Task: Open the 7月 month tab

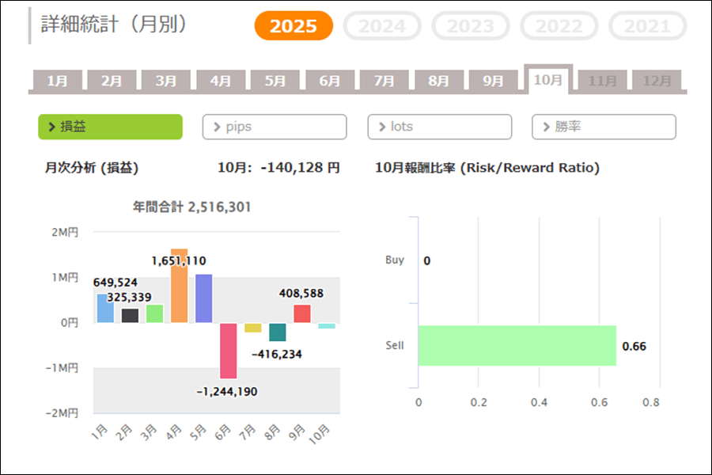Action: pyautogui.click(x=384, y=81)
